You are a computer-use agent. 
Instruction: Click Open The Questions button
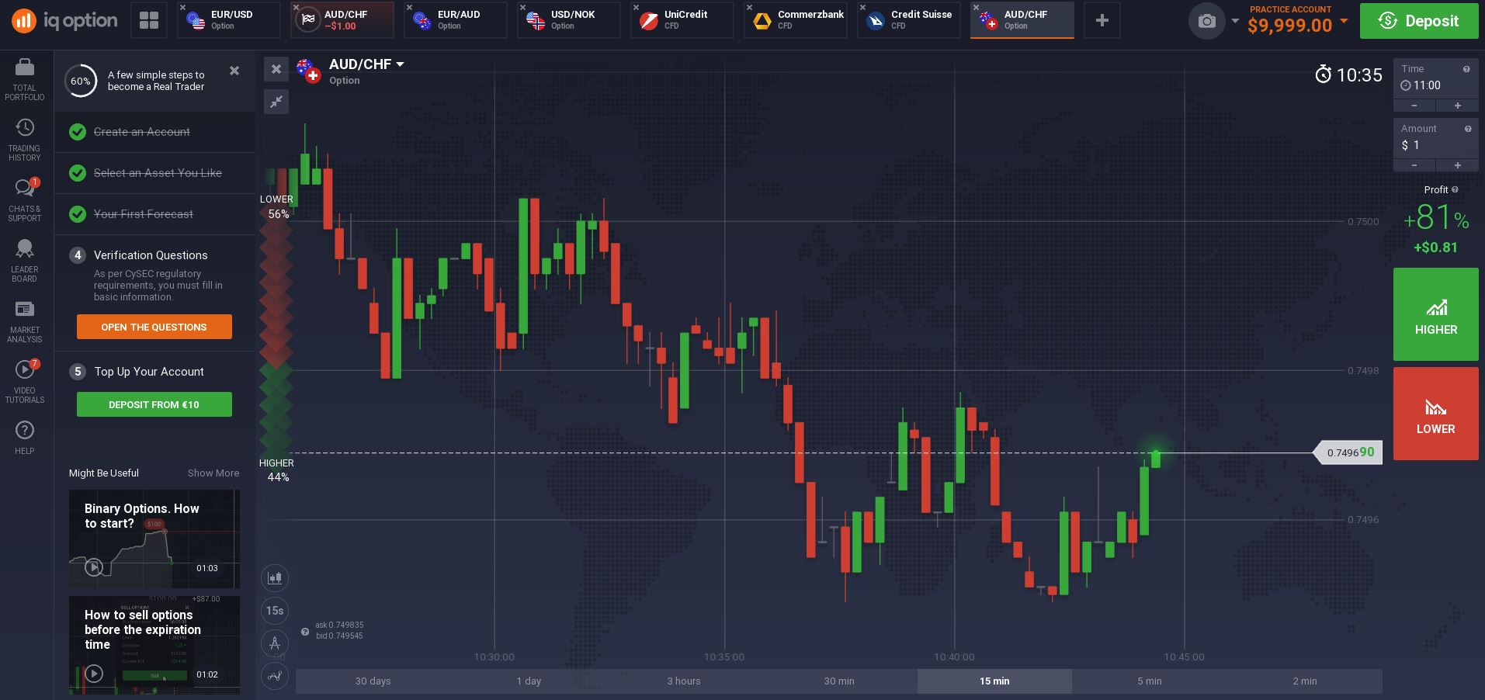154,327
